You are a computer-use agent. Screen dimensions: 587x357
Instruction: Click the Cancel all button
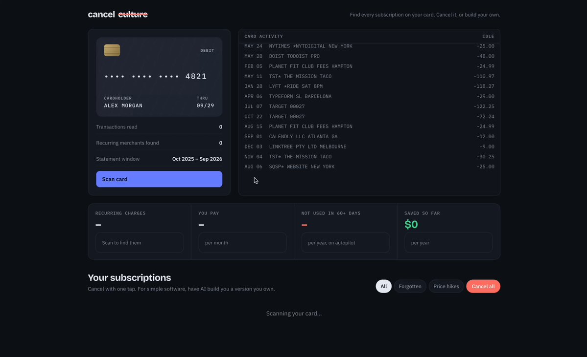click(483, 286)
